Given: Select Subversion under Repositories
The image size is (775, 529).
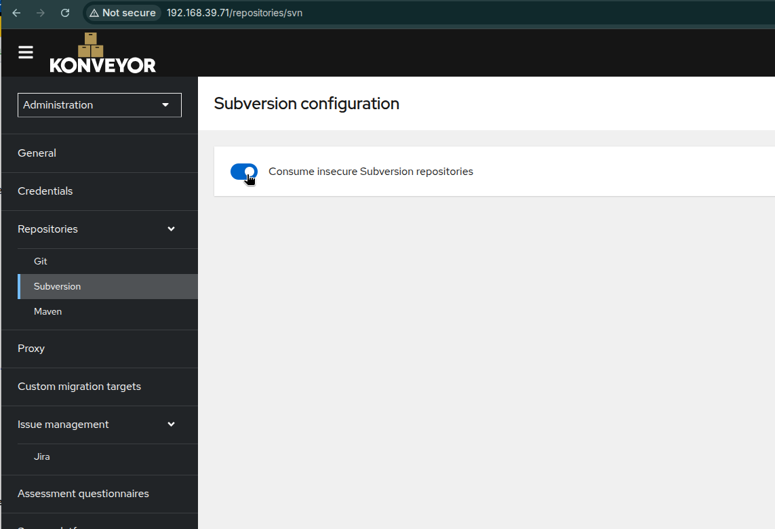Looking at the screenshot, I should pos(58,286).
